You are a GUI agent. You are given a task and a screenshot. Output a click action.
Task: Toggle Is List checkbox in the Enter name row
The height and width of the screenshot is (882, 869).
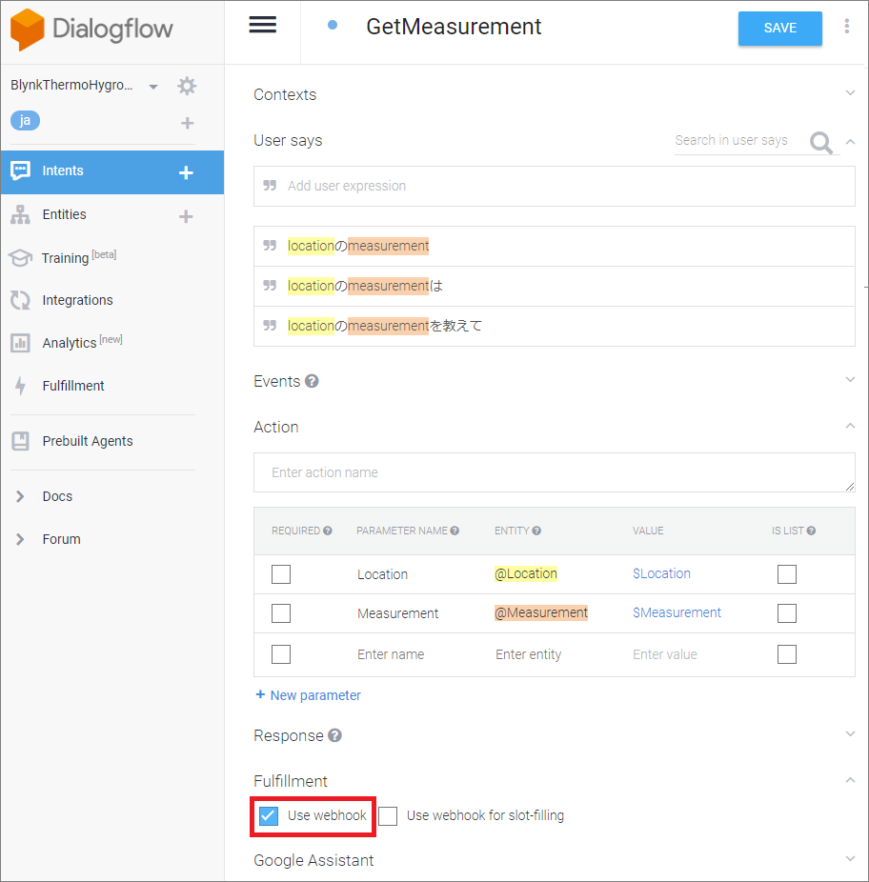click(787, 654)
